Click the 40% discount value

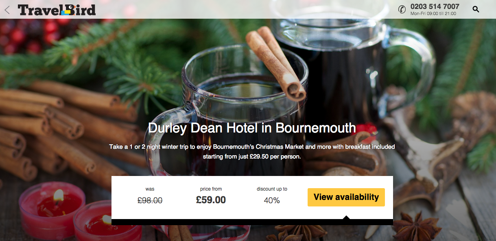[x=272, y=200]
